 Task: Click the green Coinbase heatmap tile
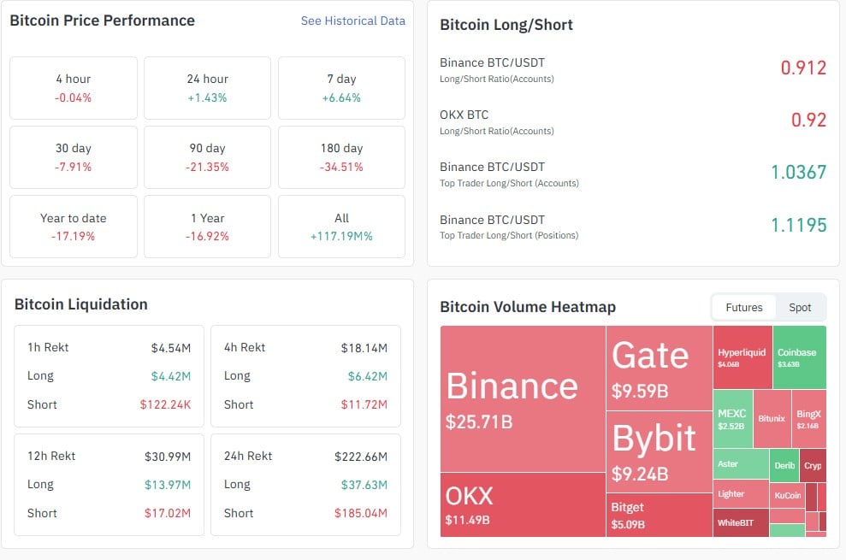[799, 357]
